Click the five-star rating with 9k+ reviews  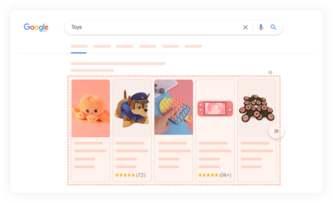tap(215, 175)
